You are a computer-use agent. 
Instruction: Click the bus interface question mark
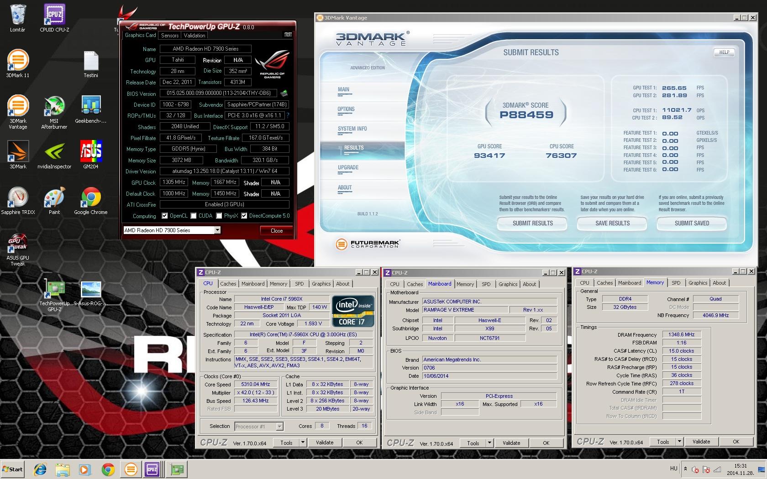288,115
